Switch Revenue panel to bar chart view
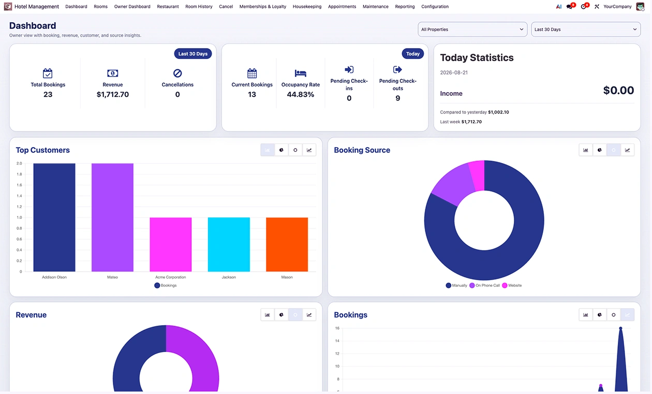The image size is (652, 394). click(x=268, y=315)
